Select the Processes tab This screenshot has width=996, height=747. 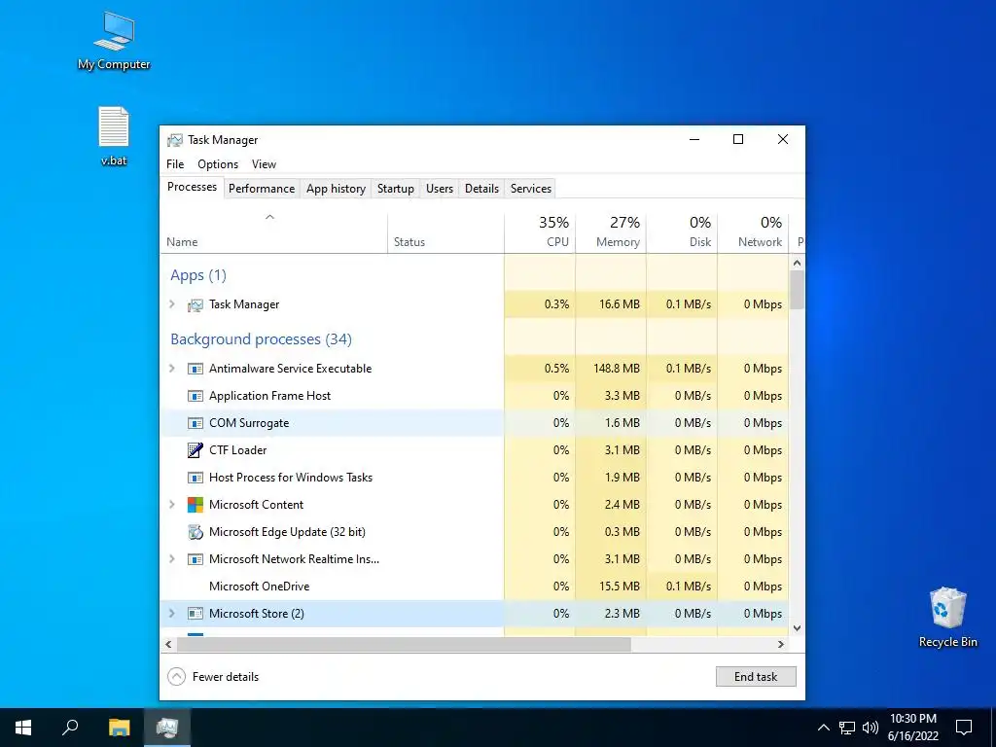pos(192,187)
